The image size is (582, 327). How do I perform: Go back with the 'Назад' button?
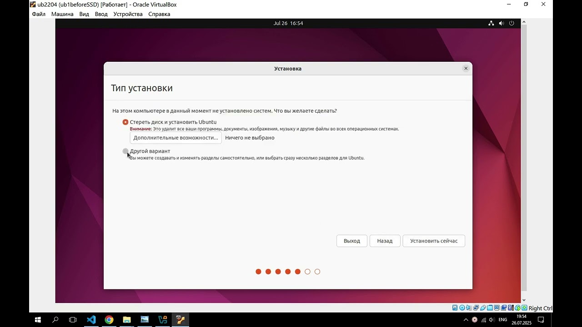(385, 241)
